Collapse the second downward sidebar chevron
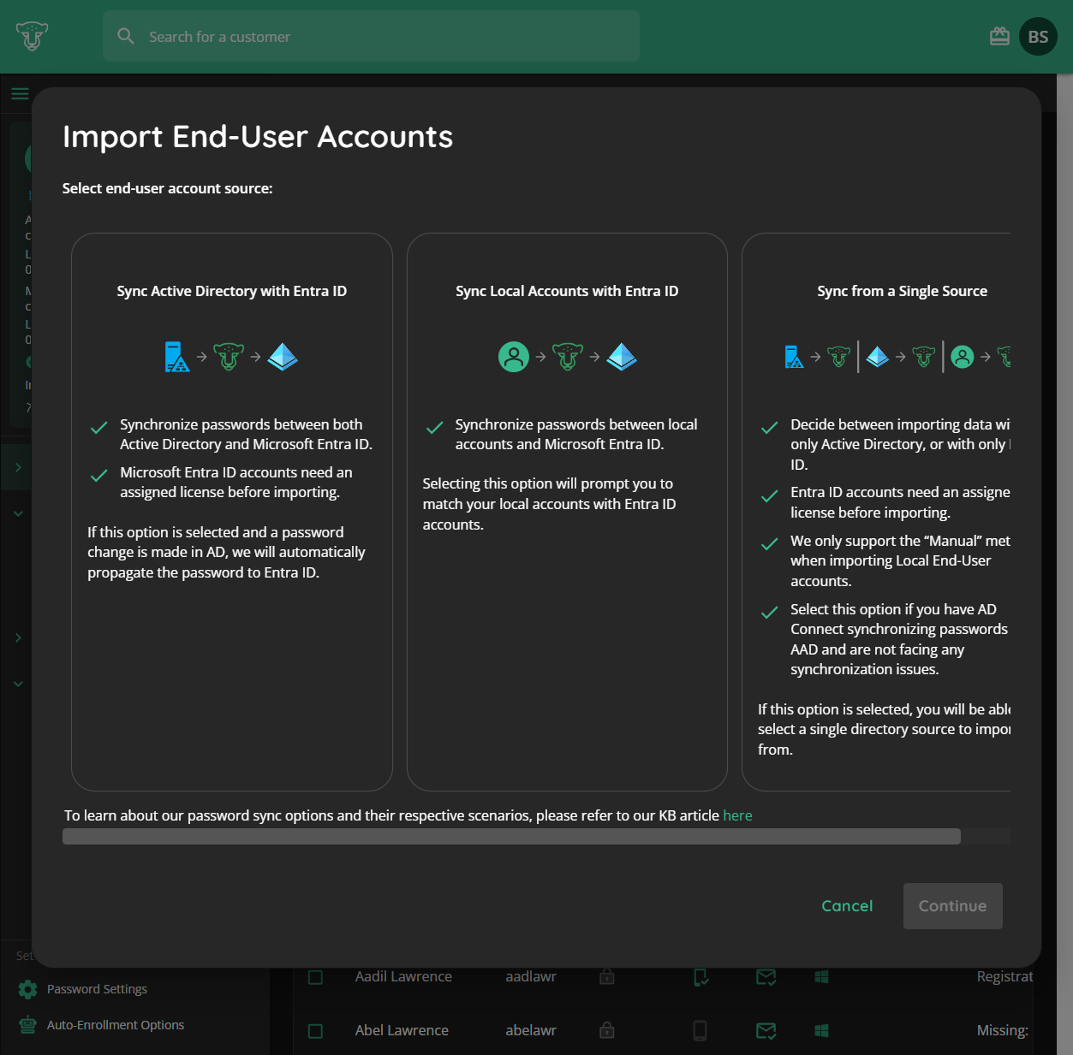Image resolution: width=1073 pixels, height=1055 pixels. click(18, 684)
